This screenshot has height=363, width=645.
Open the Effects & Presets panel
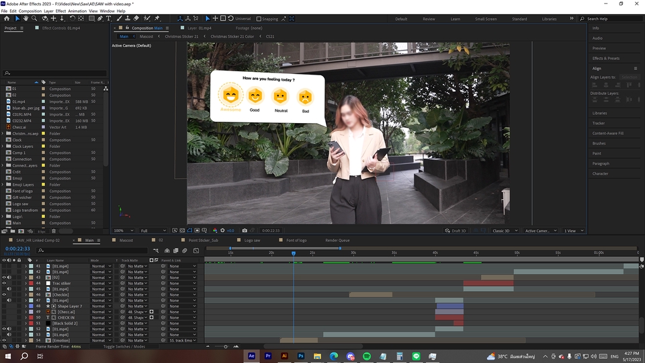click(605, 58)
